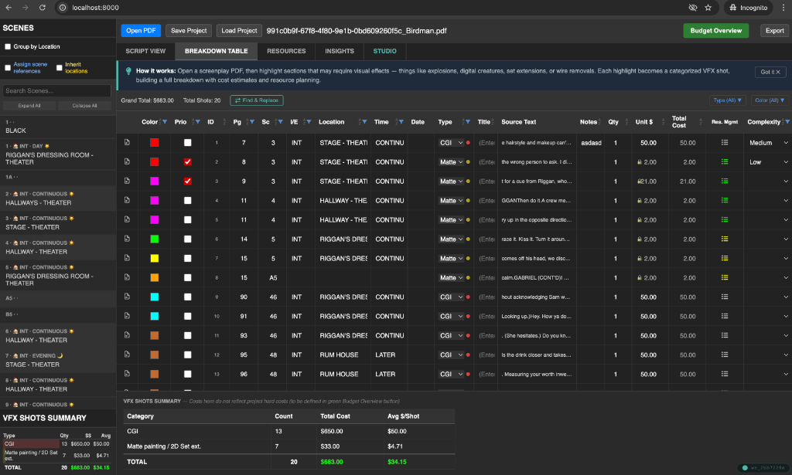Sort by Qty column sort icon
This screenshot has width=792, height=475.
626,122
